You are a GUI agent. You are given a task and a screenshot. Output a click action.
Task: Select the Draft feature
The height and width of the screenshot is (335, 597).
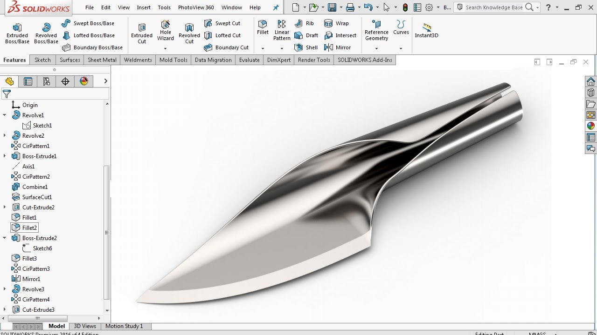306,35
